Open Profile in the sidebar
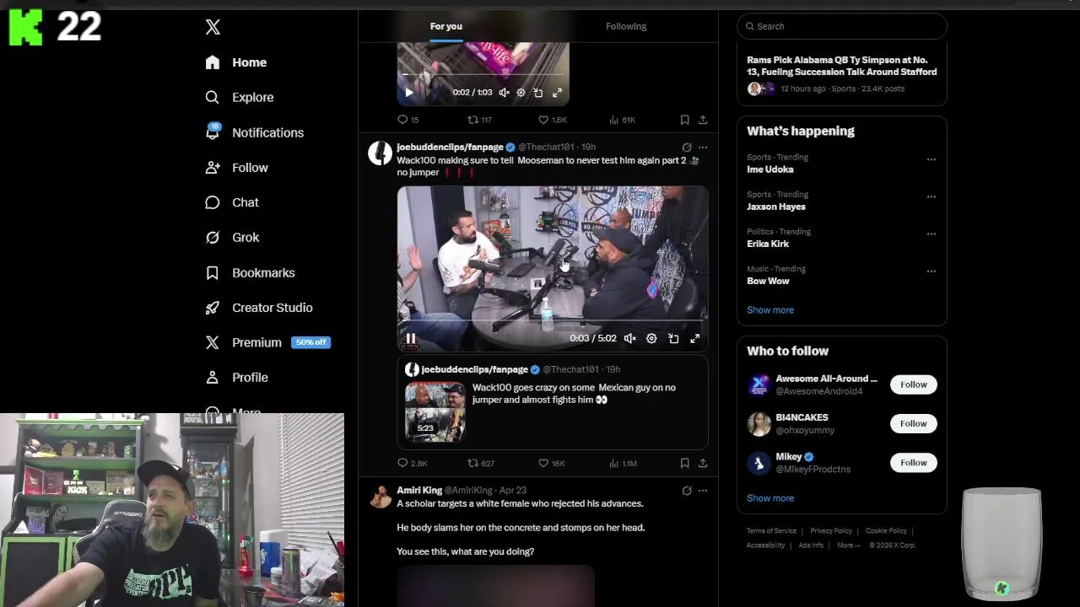This screenshot has height=607, width=1080. (236, 378)
